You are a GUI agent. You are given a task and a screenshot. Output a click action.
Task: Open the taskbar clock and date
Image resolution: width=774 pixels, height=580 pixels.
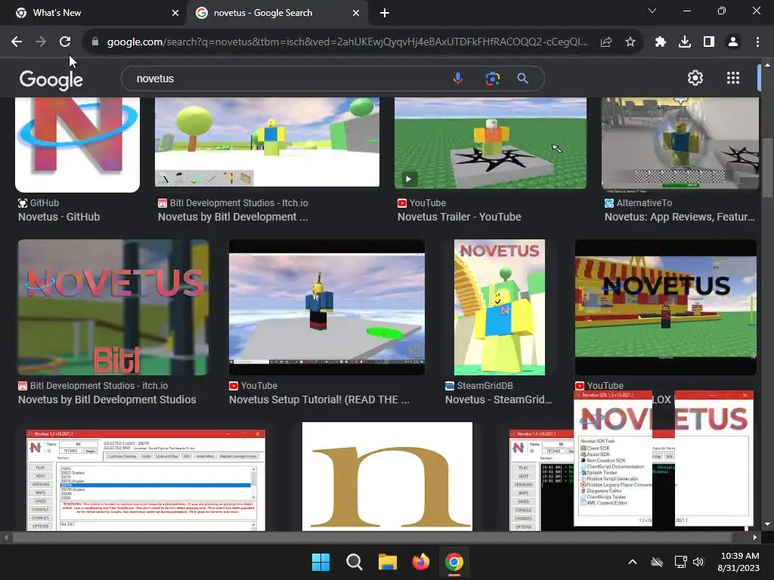(739, 562)
